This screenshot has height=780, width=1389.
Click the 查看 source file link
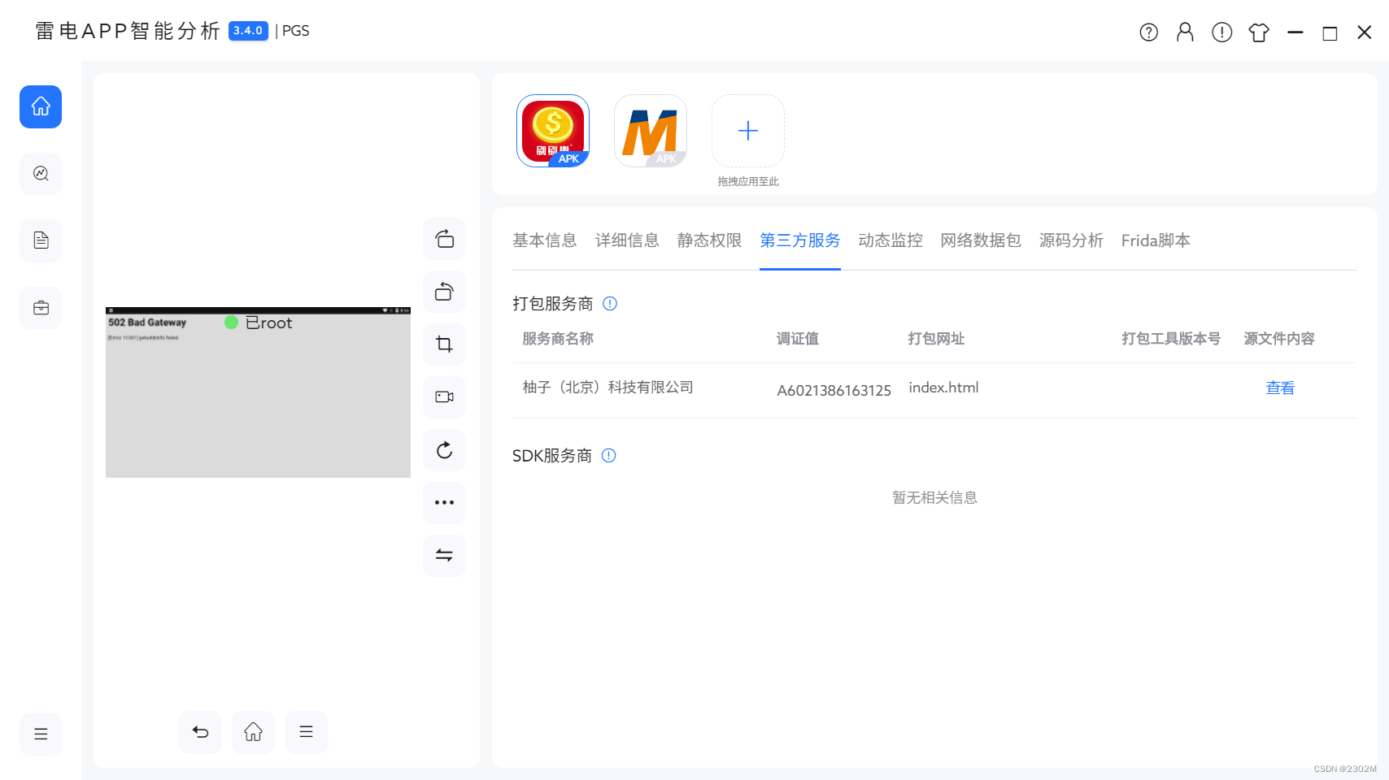tap(1280, 388)
